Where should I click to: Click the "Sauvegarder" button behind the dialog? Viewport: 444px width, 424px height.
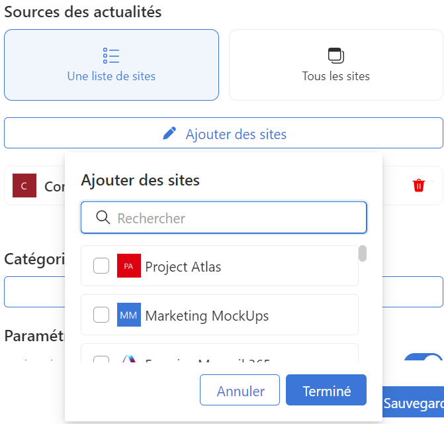pyautogui.click(x=413, y=402)
